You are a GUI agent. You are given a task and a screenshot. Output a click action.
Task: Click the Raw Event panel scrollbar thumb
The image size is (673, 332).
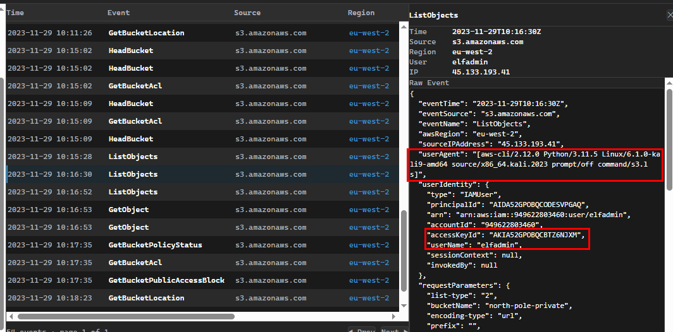click(669, 139)
